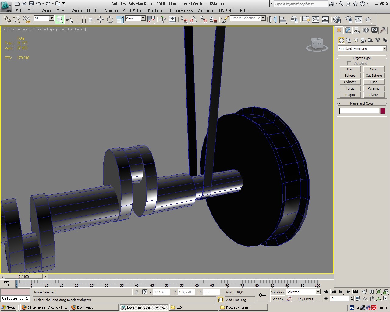Open Curve Editor from toolbar
This screenshot has height=312, width=390.
tap(316, 19)
